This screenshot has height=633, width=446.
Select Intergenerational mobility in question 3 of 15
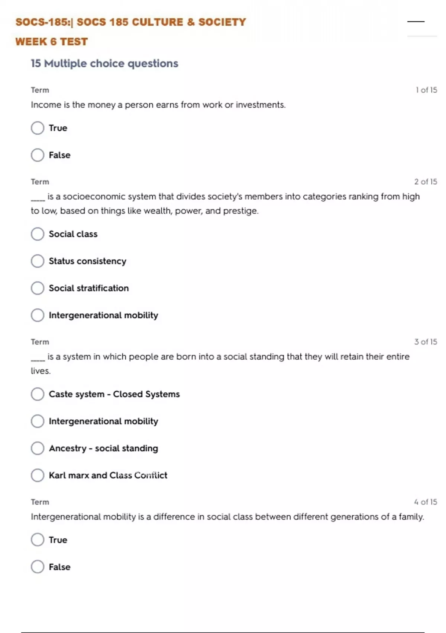38,421
